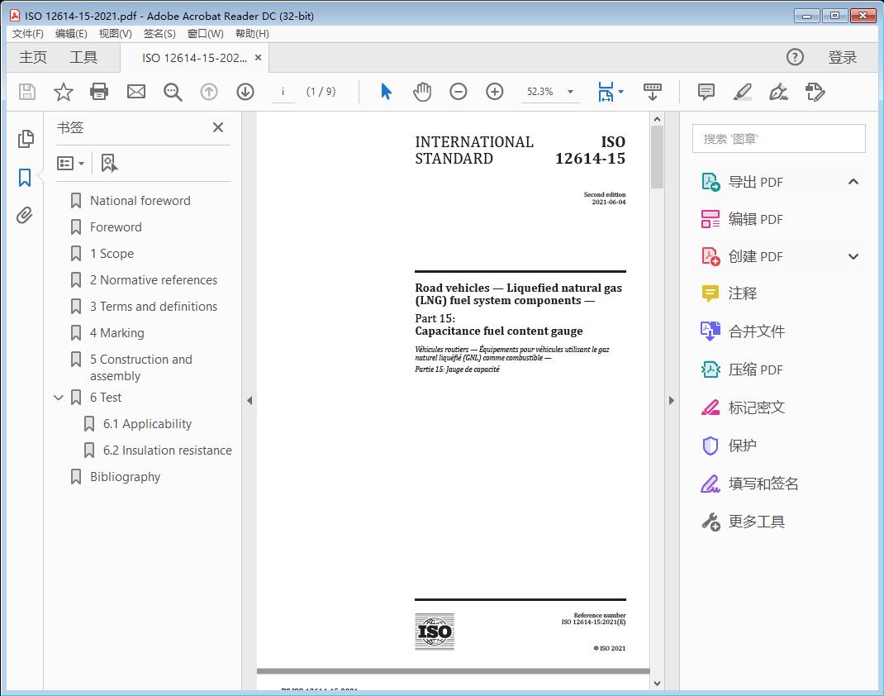Click the zoom in plus button
Image resolution: width=884 pixels, height=696 pixels.
point(495,92)
